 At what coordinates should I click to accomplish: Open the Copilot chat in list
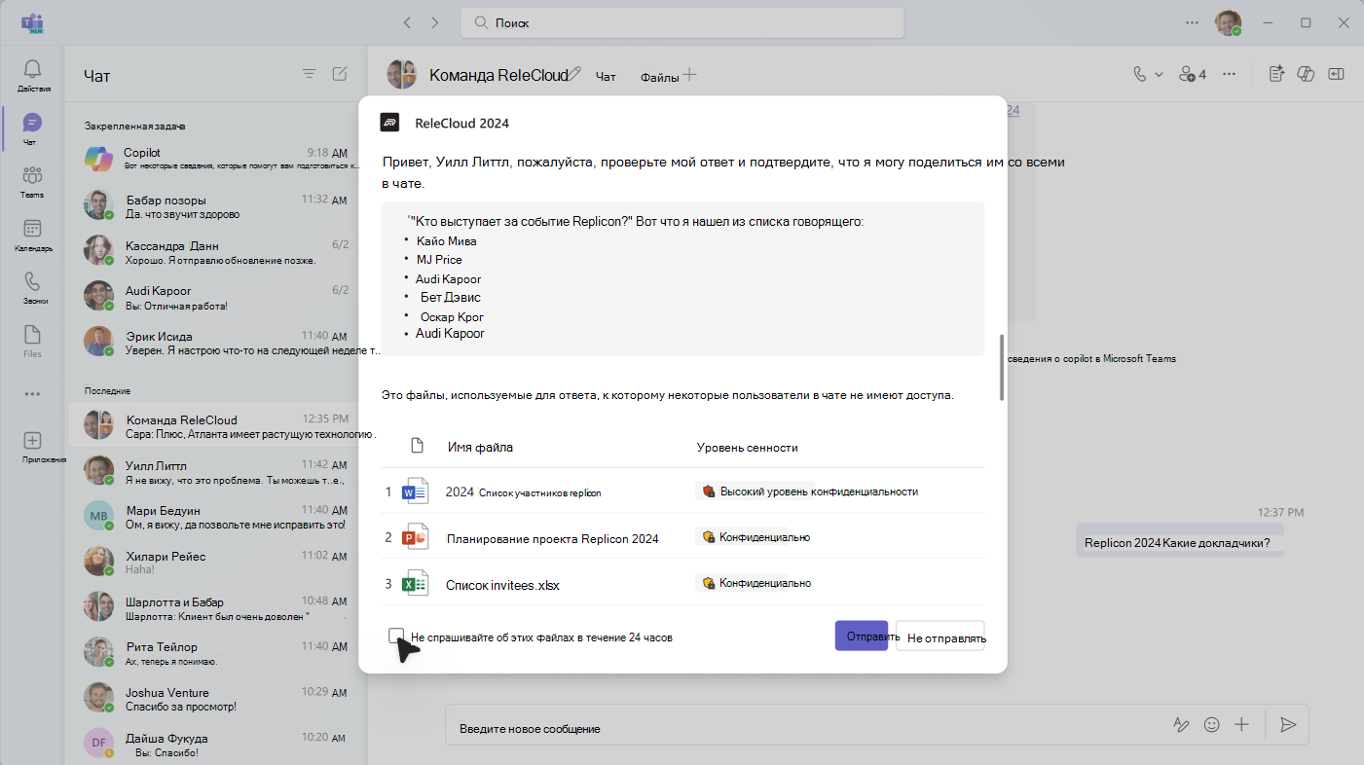[215, 159]
